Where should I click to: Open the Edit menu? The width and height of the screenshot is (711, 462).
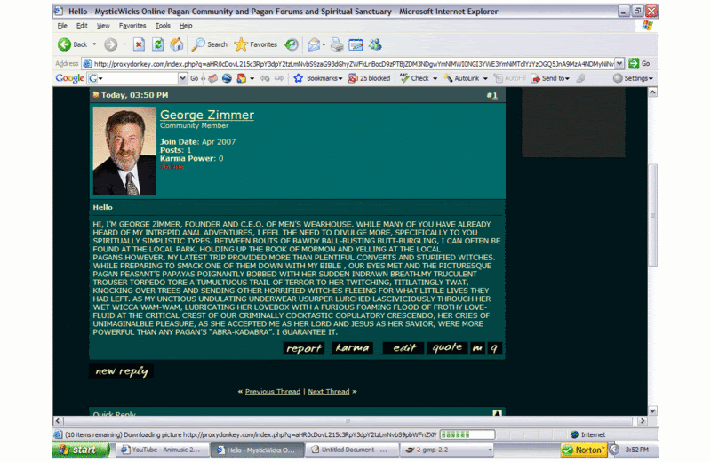[82, 26]
